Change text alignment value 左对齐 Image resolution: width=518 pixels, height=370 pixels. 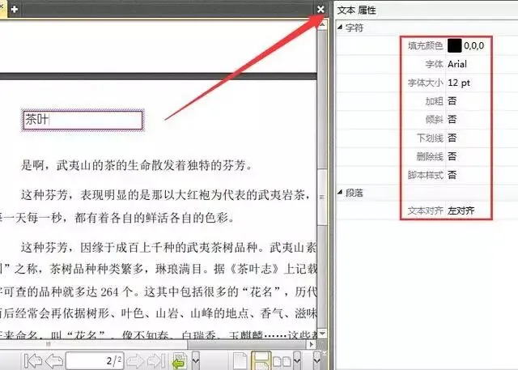(461, 211)
